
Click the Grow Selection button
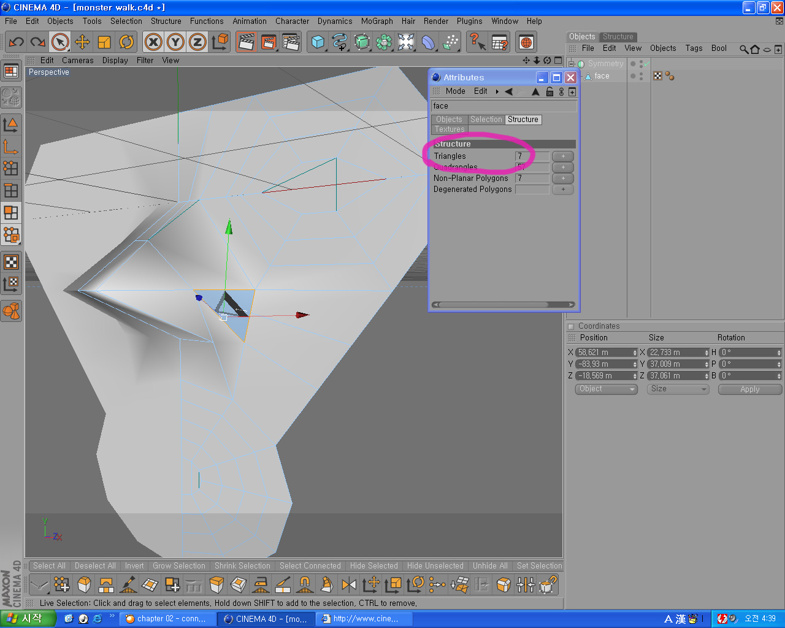pyautogui.click(x=179, y=565)
